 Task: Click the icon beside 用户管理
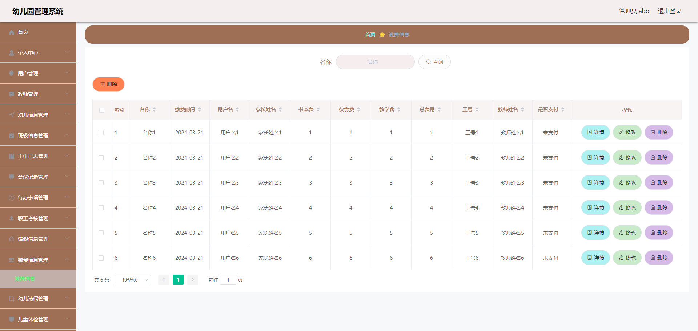coord(12,74)
